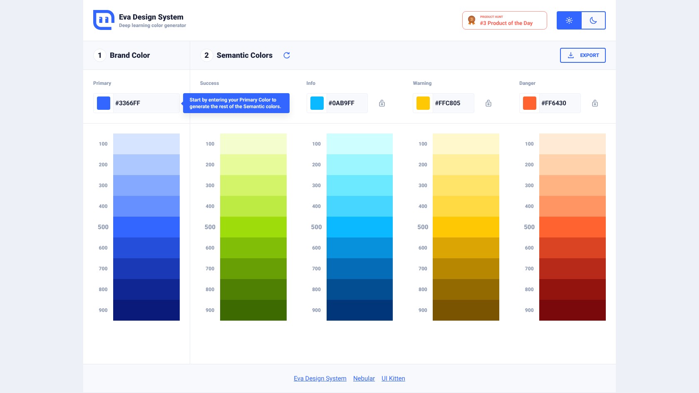This screenshot has height=393, width=699.
Task: Select the Warning 400 shade block
Action: pos(466,206)
